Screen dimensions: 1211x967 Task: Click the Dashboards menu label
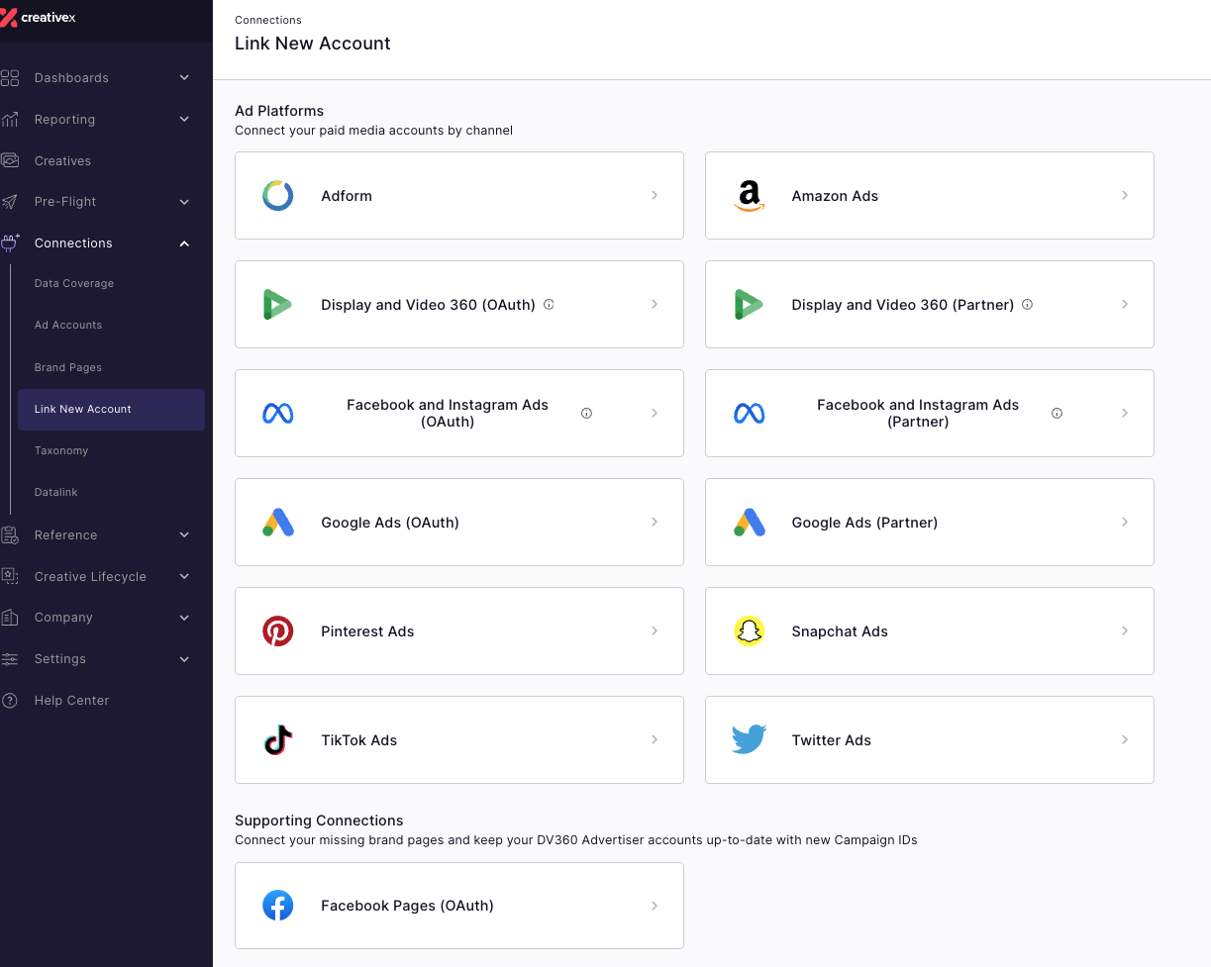tap(71, 78)
